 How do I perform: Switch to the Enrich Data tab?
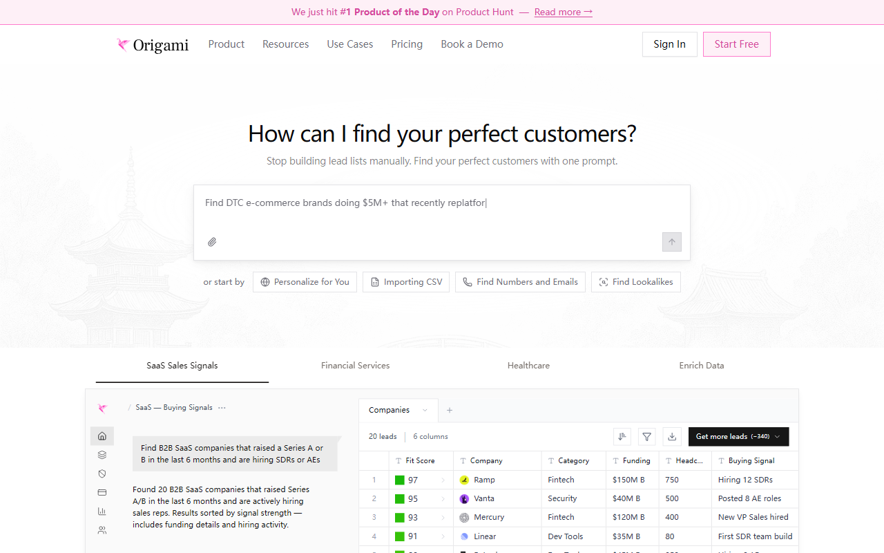coord(702,366)
